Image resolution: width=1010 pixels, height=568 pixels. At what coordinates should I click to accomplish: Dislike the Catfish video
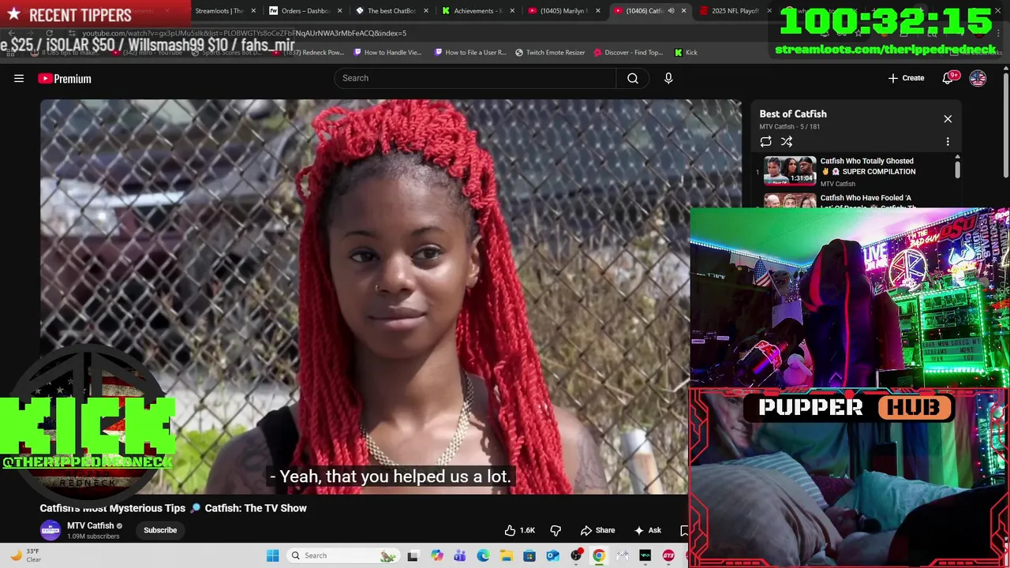tap(555, 530)
